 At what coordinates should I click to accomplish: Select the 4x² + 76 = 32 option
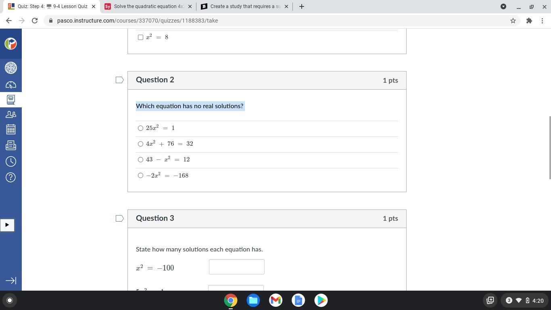tap(140, 144)
